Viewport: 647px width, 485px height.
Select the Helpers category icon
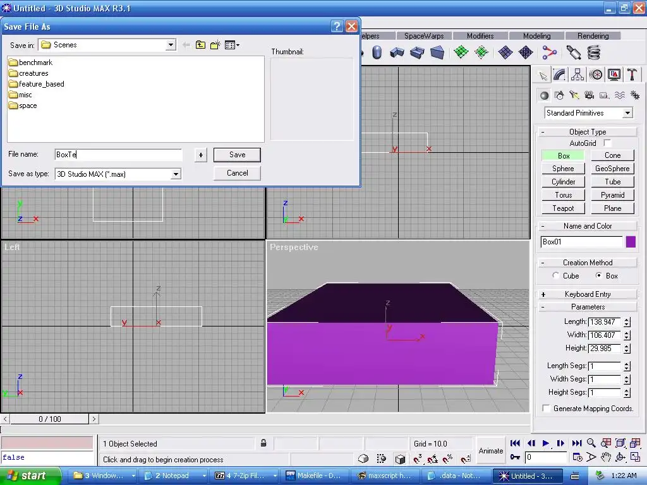tap(605, 96)
